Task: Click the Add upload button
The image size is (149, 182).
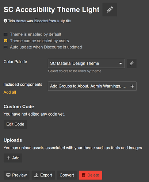Action: pyautogui.click(x=13, y=158)
